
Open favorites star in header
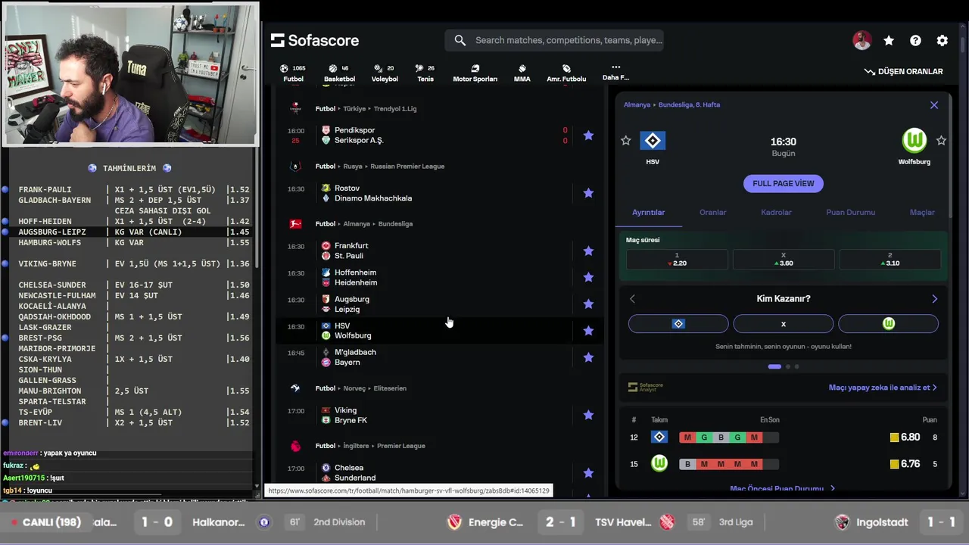tap(889, 41)
